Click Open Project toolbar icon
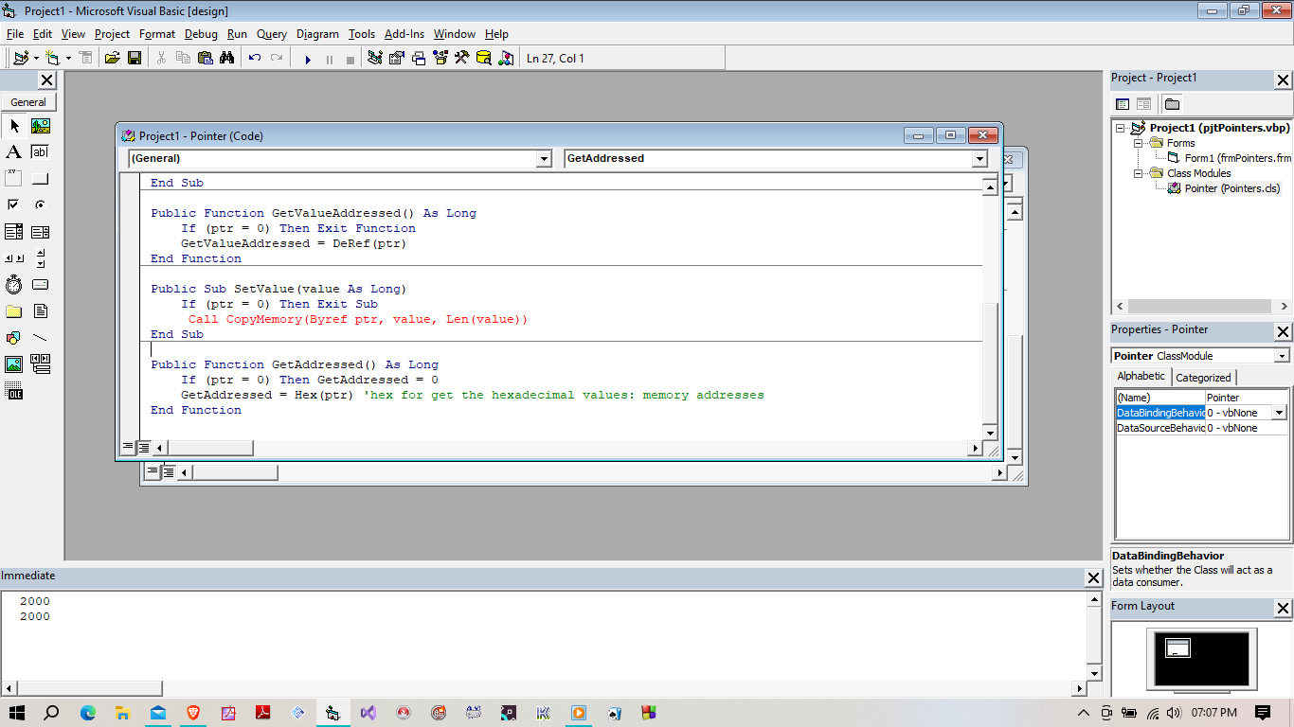The image size is (1294, 727). 112,58
